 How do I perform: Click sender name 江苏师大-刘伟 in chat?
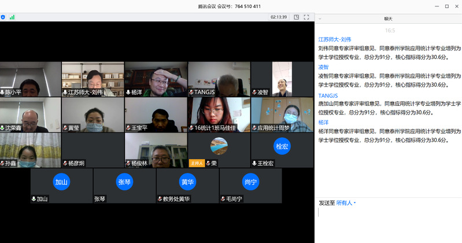pos(335,39)
